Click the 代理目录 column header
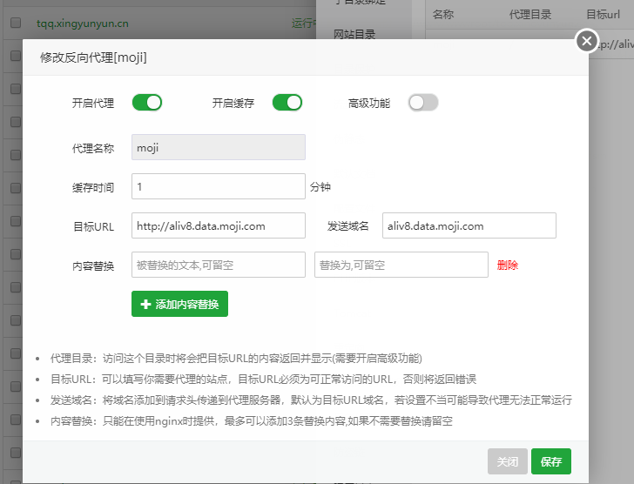This screenshot has width=634, height=484. (x=531, y=15)
